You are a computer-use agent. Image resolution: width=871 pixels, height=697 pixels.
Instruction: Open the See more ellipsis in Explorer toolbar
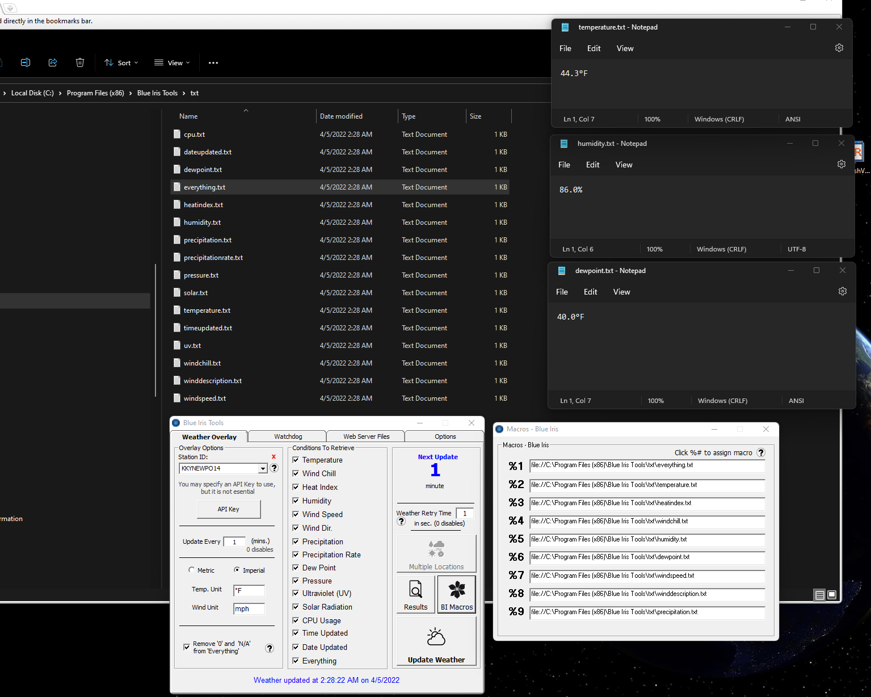(213, 63)
